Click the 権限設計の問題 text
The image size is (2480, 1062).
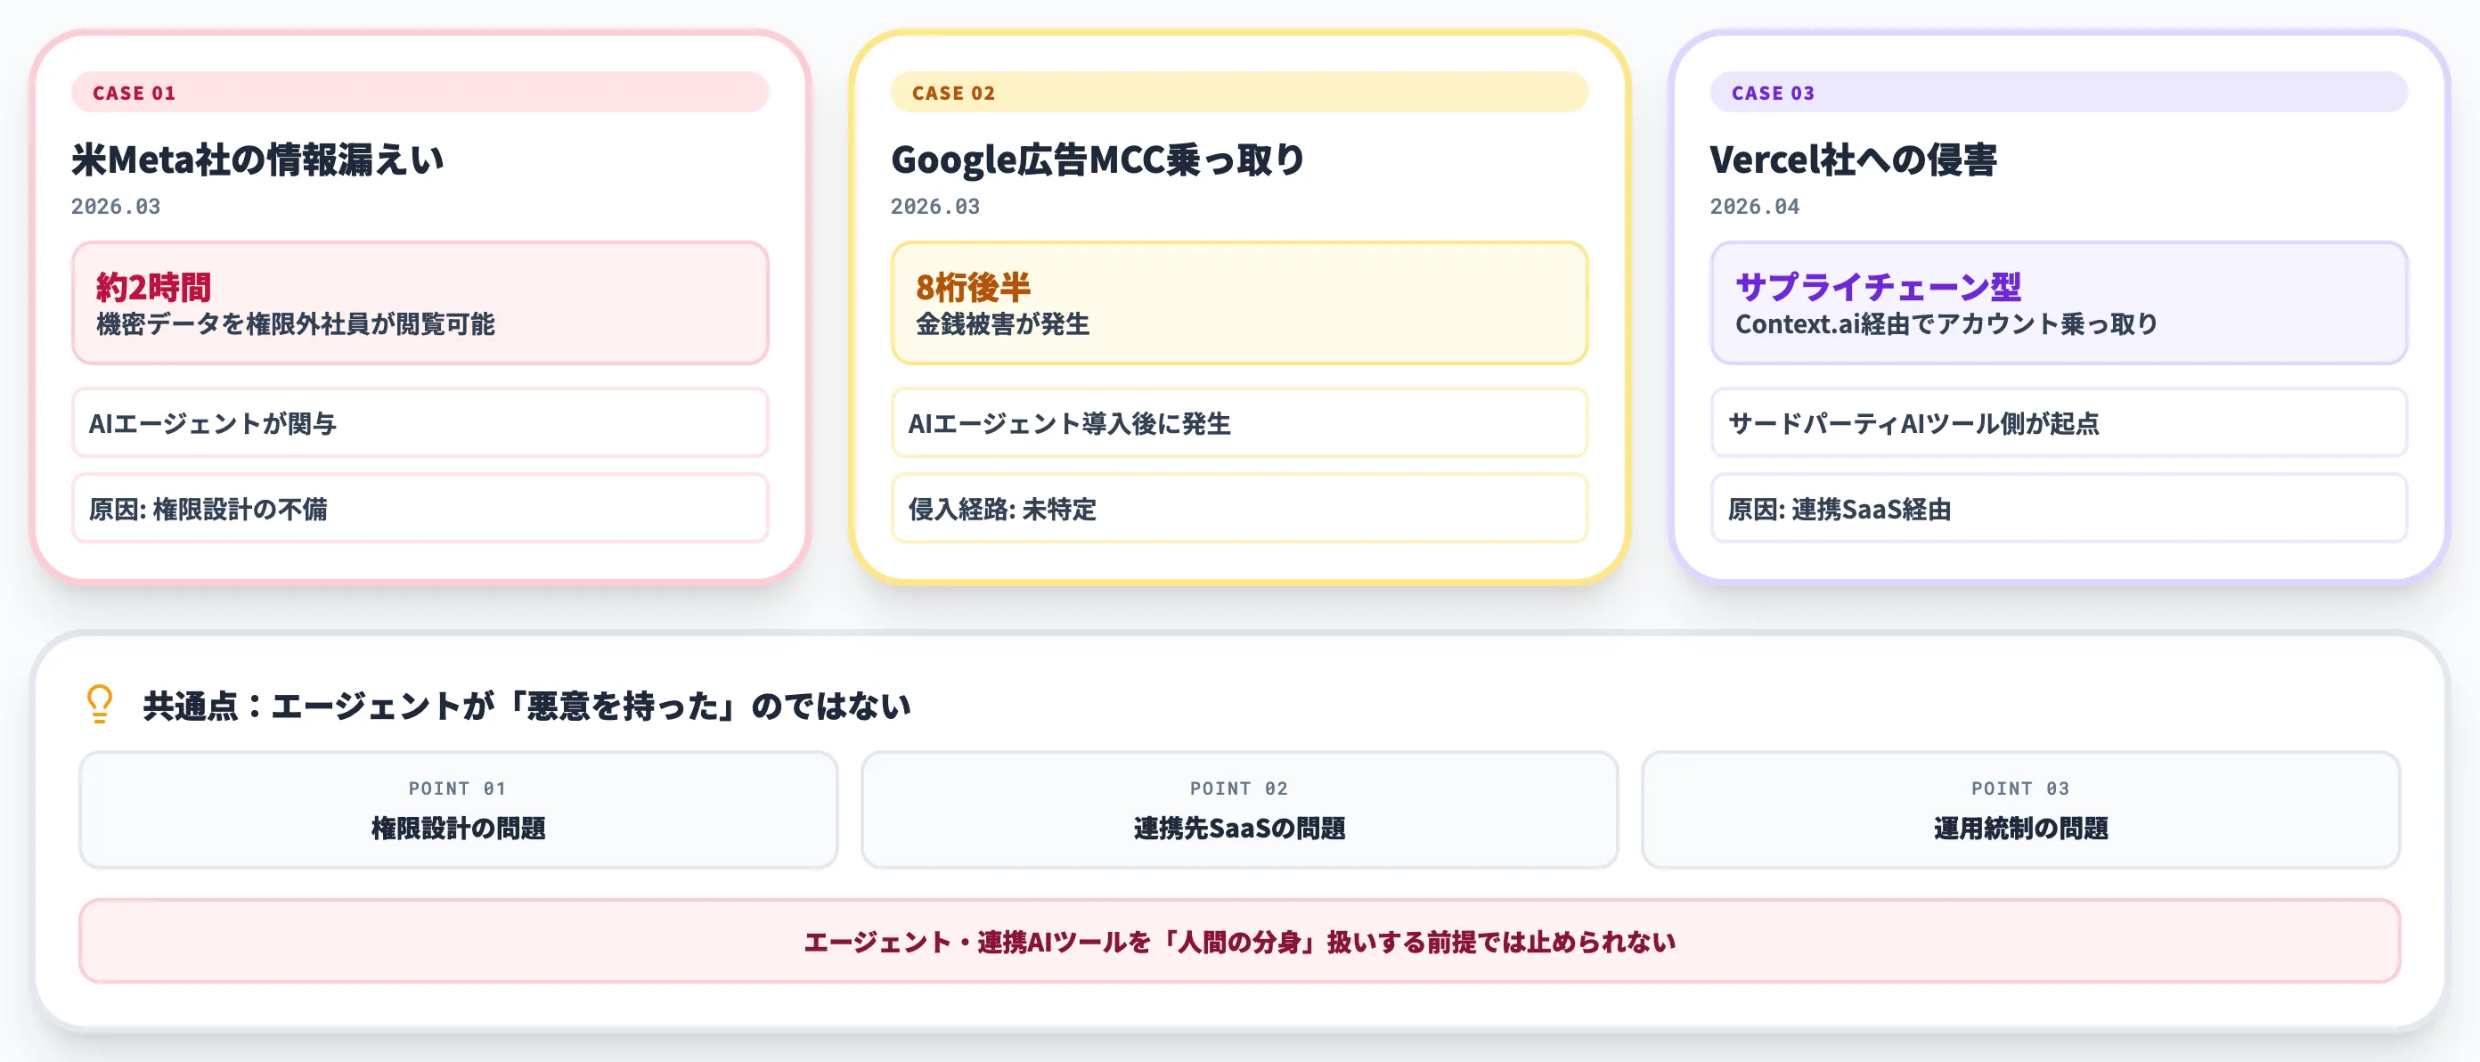[x=458, y=828]
